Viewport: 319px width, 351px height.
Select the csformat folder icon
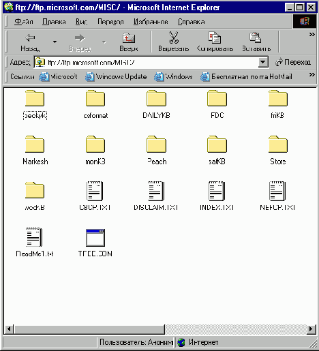(x=95, y=98)
